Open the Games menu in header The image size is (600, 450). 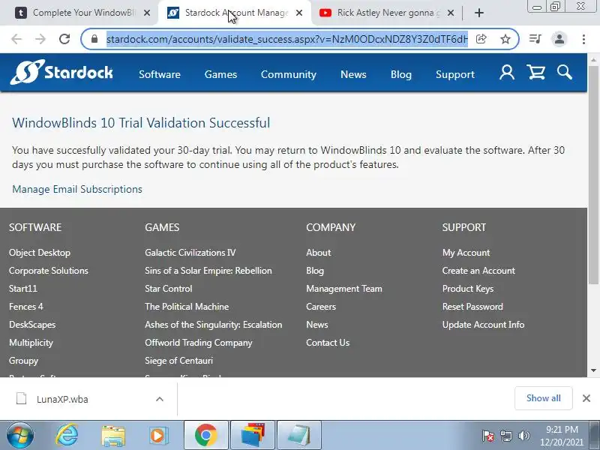[220, 74]
